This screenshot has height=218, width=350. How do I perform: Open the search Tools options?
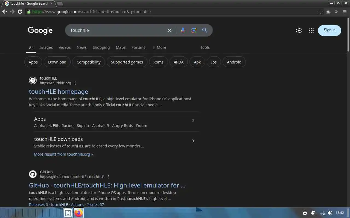coord(205,47)
